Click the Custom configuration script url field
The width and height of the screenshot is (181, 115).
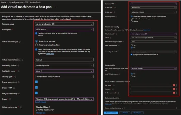click(154, 108)
